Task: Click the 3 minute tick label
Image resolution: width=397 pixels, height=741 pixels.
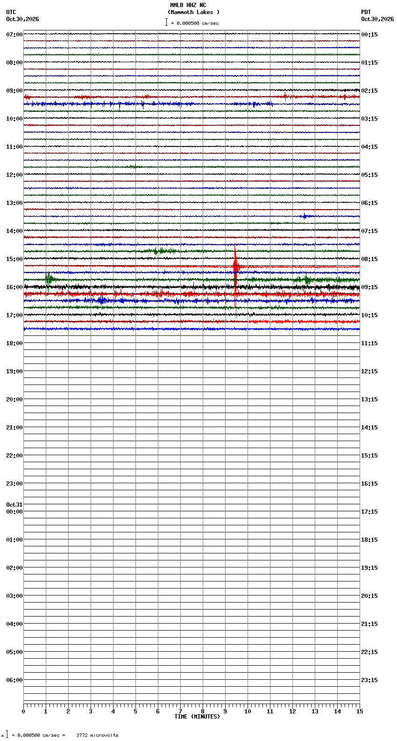Action: click(91, 712)
